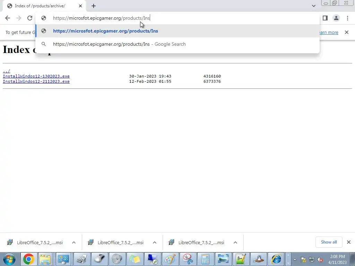This screenshot has height=266, width=355.
Task: Expand options for the third LibreOffice download
Action: pyautogui.click(x=235, y=242)
